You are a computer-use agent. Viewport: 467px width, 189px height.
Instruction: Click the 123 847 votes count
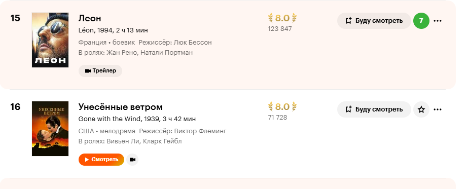pyautogui.click(x=280, y=29)
